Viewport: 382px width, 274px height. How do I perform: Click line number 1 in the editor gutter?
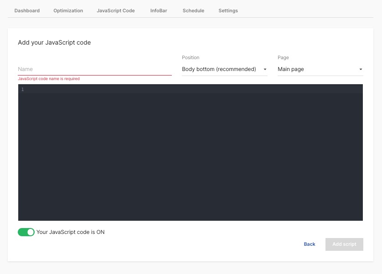point(22,89)
